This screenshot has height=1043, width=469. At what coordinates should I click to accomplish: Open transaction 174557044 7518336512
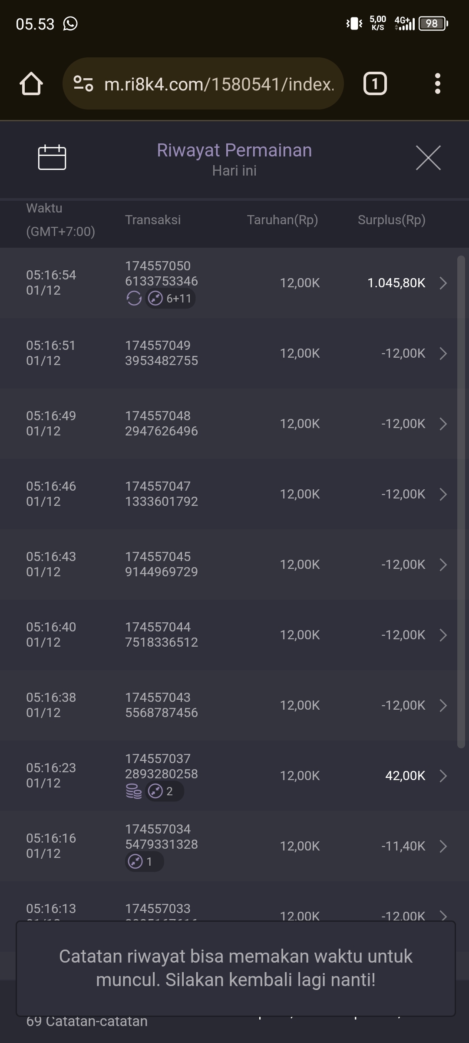click(161, 635)
